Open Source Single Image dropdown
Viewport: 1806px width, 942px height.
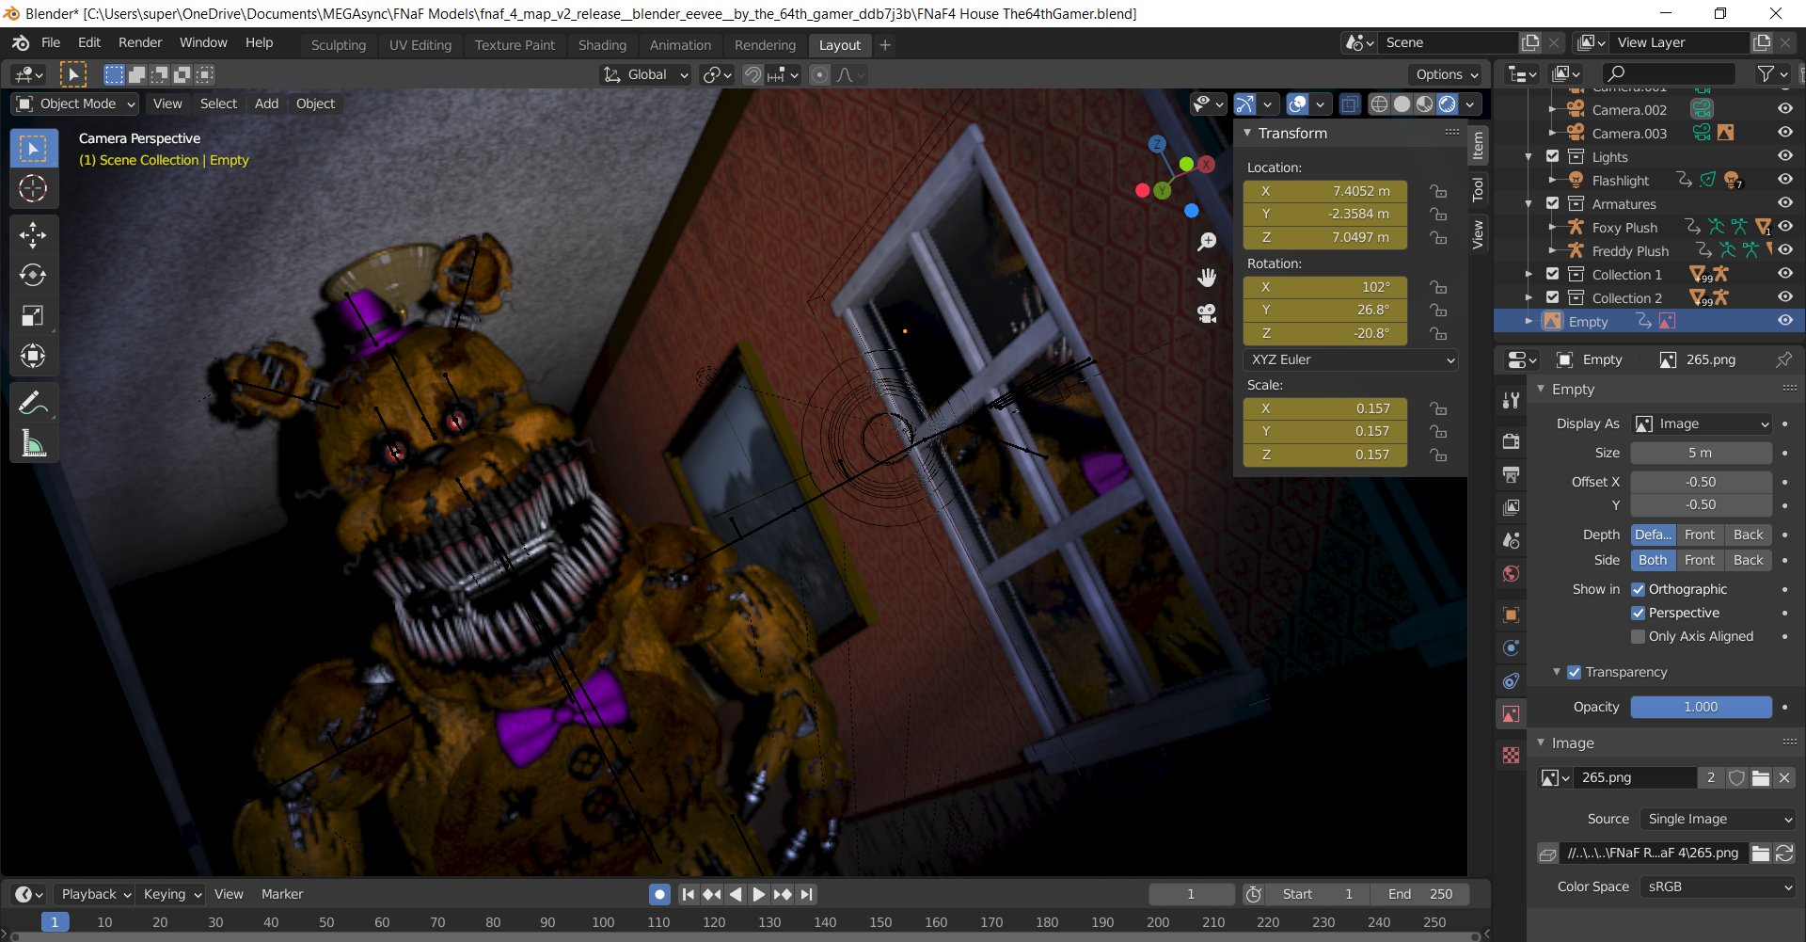click(1718, 820)
